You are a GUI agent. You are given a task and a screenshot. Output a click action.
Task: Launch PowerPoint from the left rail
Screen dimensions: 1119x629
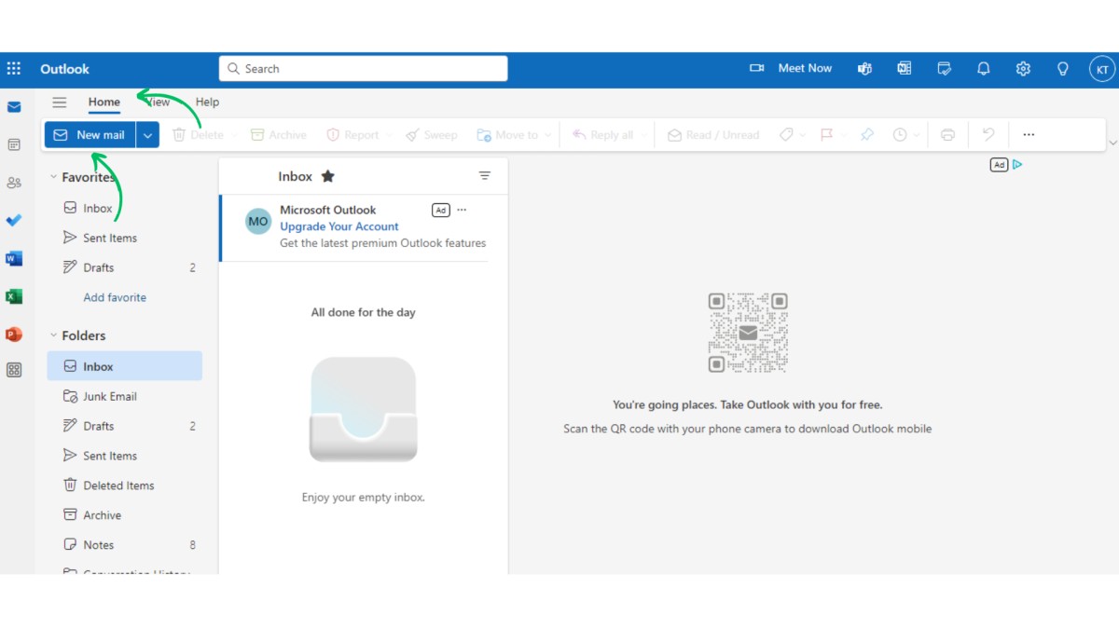pyautogui.click(x=14, y=334)
